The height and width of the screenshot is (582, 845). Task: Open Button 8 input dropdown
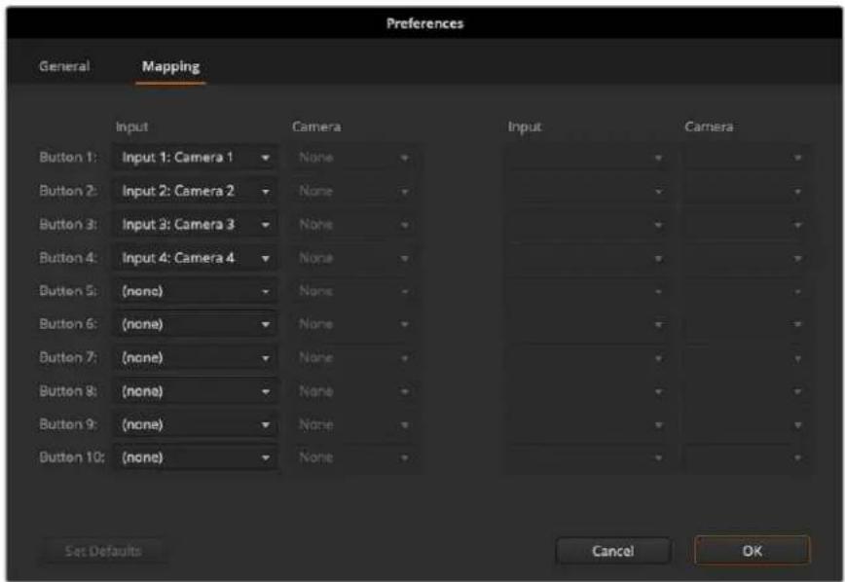coord(195,390)
